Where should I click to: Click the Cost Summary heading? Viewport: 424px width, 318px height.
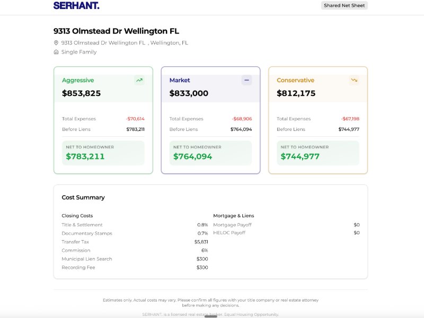pyautogui.click(x=83, y=198)
